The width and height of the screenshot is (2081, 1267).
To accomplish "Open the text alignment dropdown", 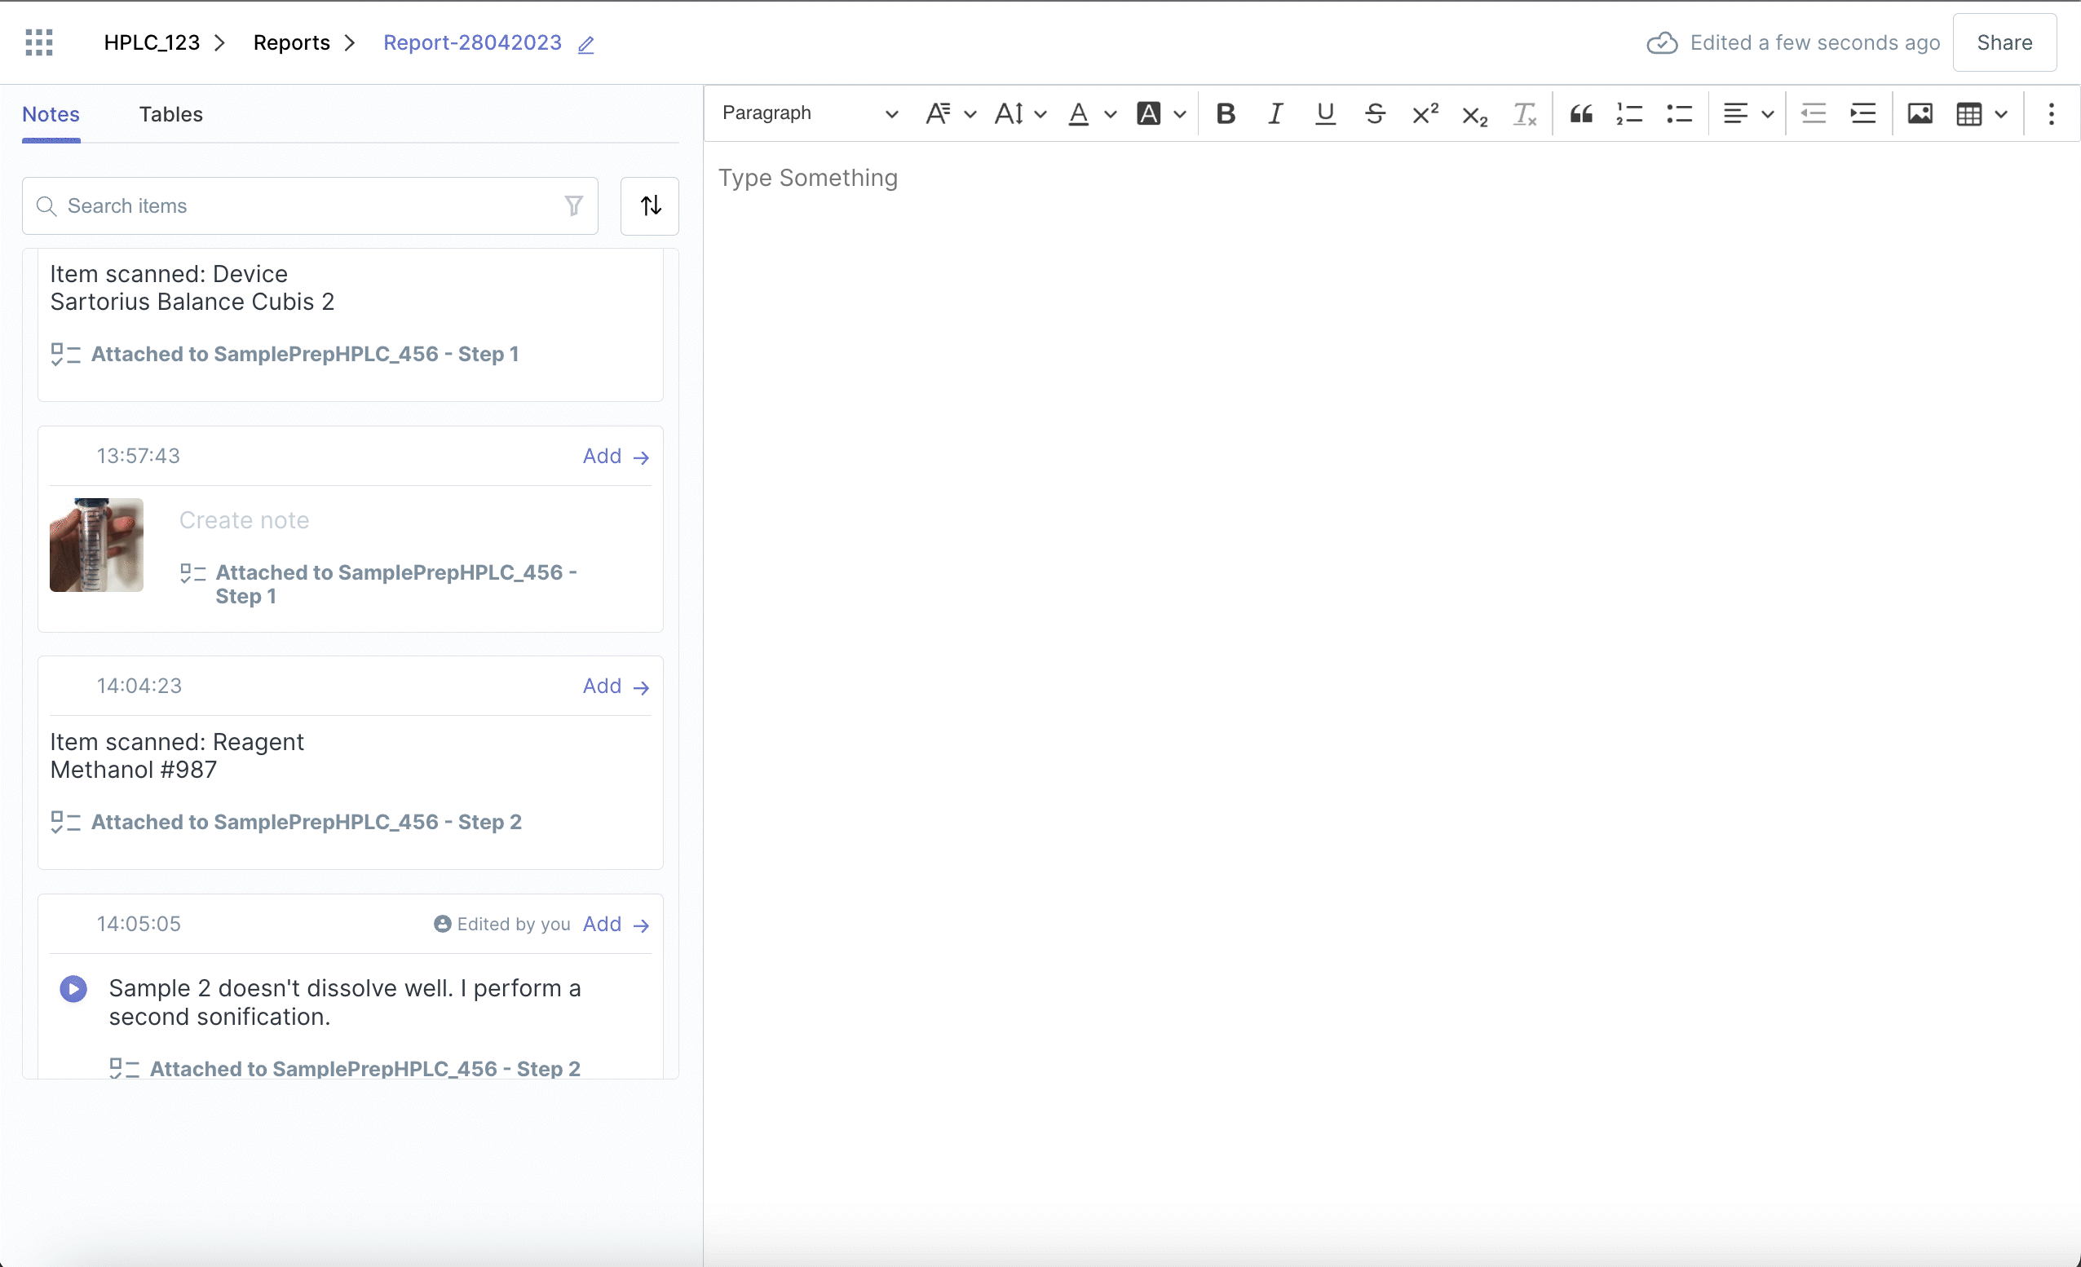I will 1747,113.
